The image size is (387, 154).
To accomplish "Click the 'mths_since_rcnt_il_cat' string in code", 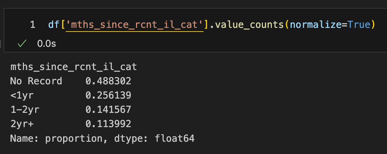I will click(x=134, y=25).
